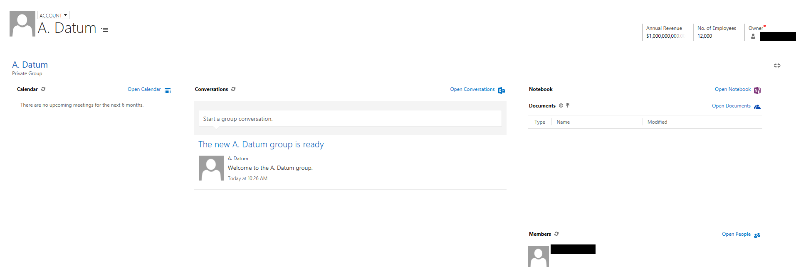Image resolution: width=796 pixels, height=276 pixels.
Task: Sort documents by Type column
Action: pyautogui.click(x=540, y=122)
